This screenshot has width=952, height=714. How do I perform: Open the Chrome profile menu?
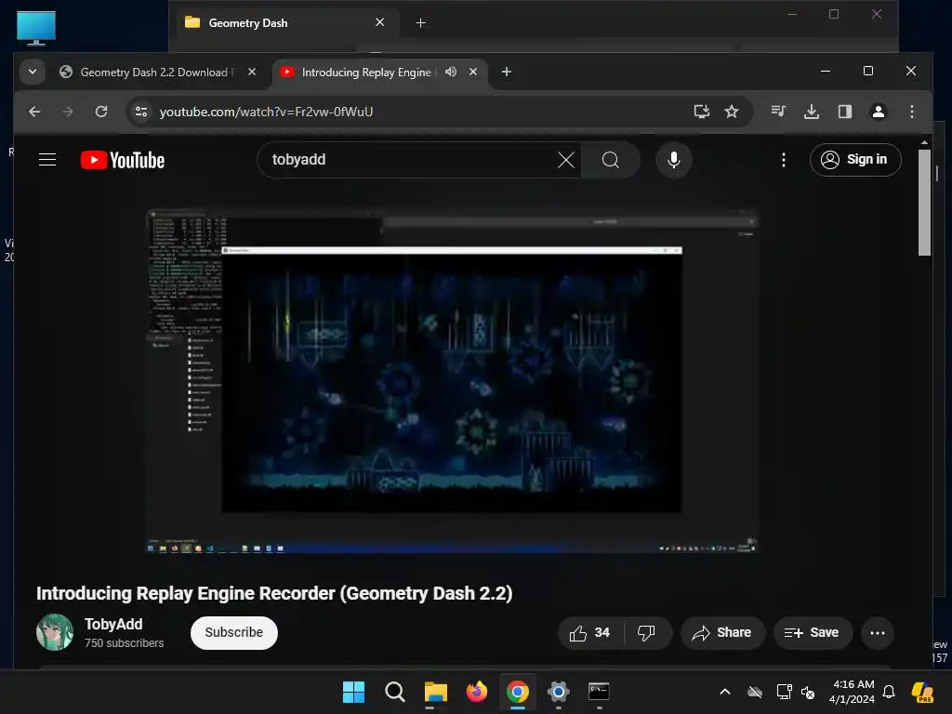pyautogui.click(x=878, y=112)
